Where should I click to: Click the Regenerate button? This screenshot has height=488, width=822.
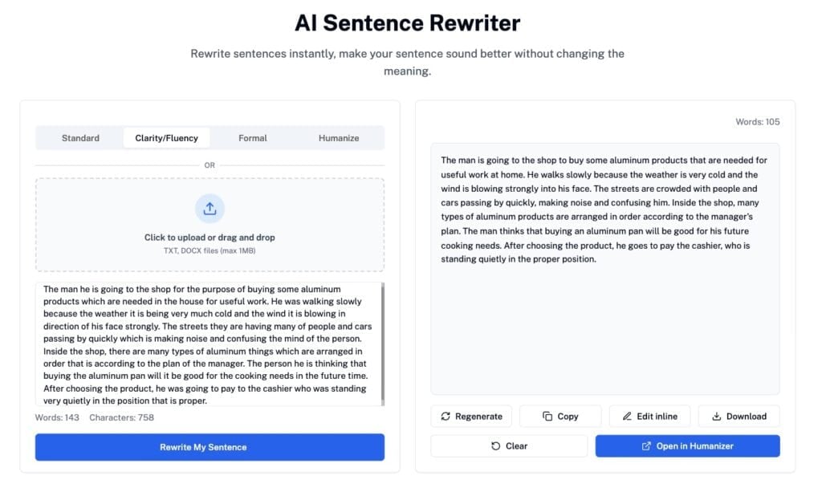point(471,417)
